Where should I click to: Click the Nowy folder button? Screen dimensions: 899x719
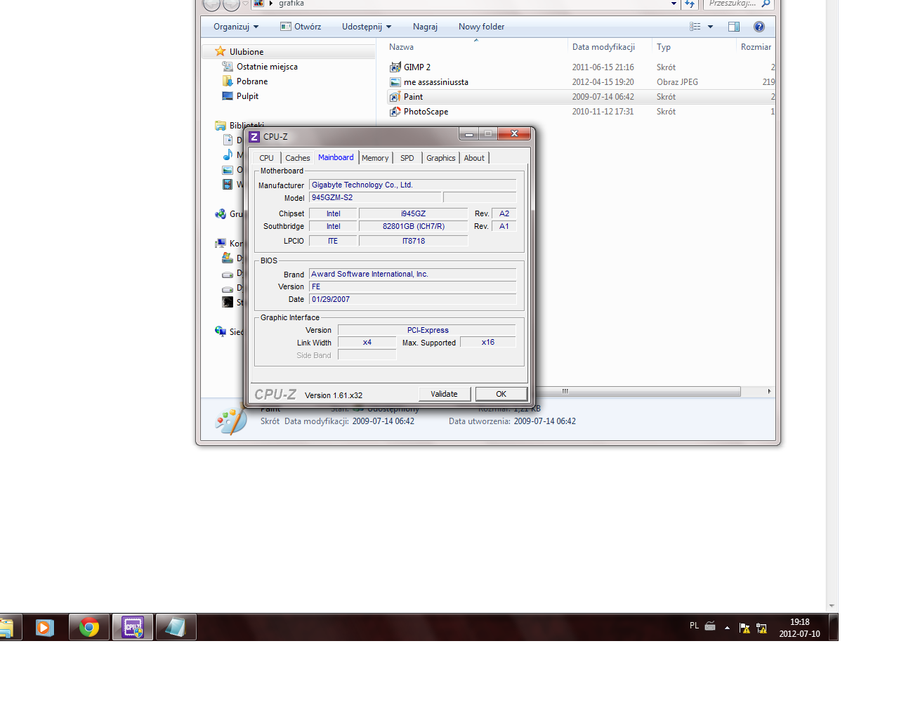click(x=481, y=27)
